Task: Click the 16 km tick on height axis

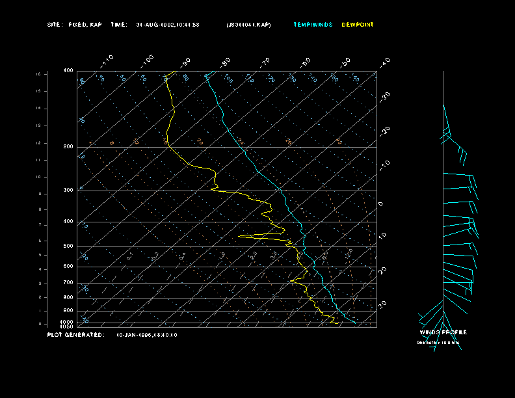Action: [38, 74]
